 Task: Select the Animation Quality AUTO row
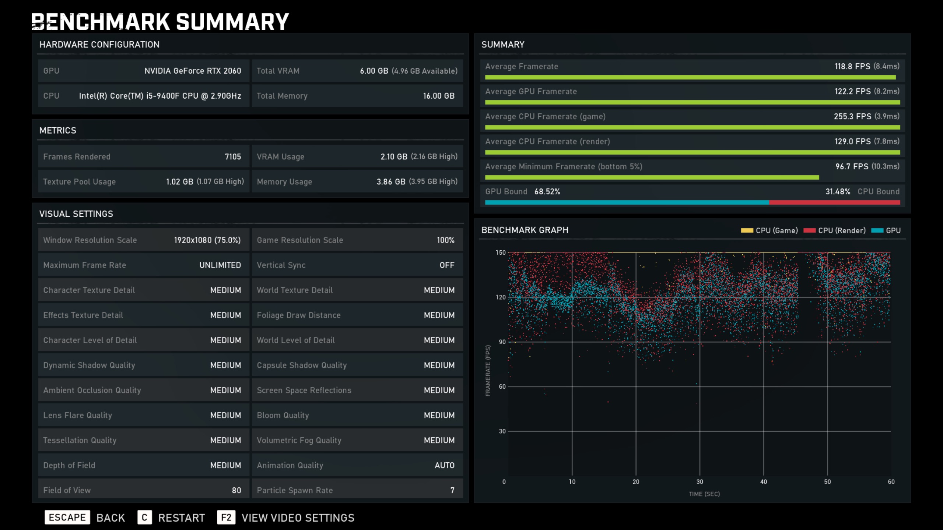(357, 465)
